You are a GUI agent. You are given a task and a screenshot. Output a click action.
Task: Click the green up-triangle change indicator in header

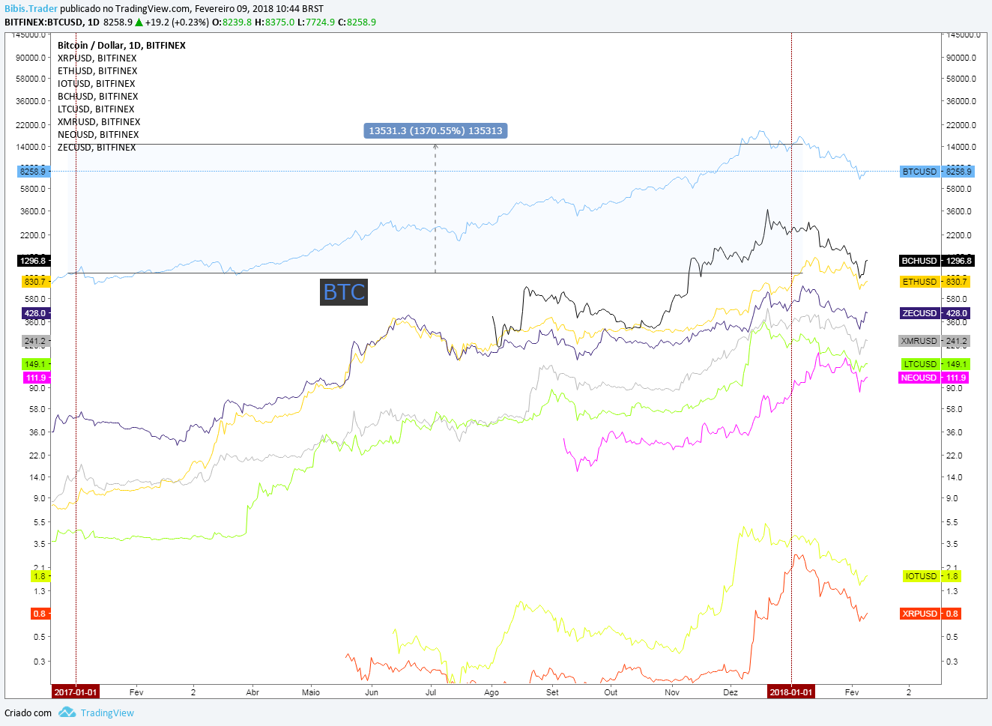[x=139, y=22]
